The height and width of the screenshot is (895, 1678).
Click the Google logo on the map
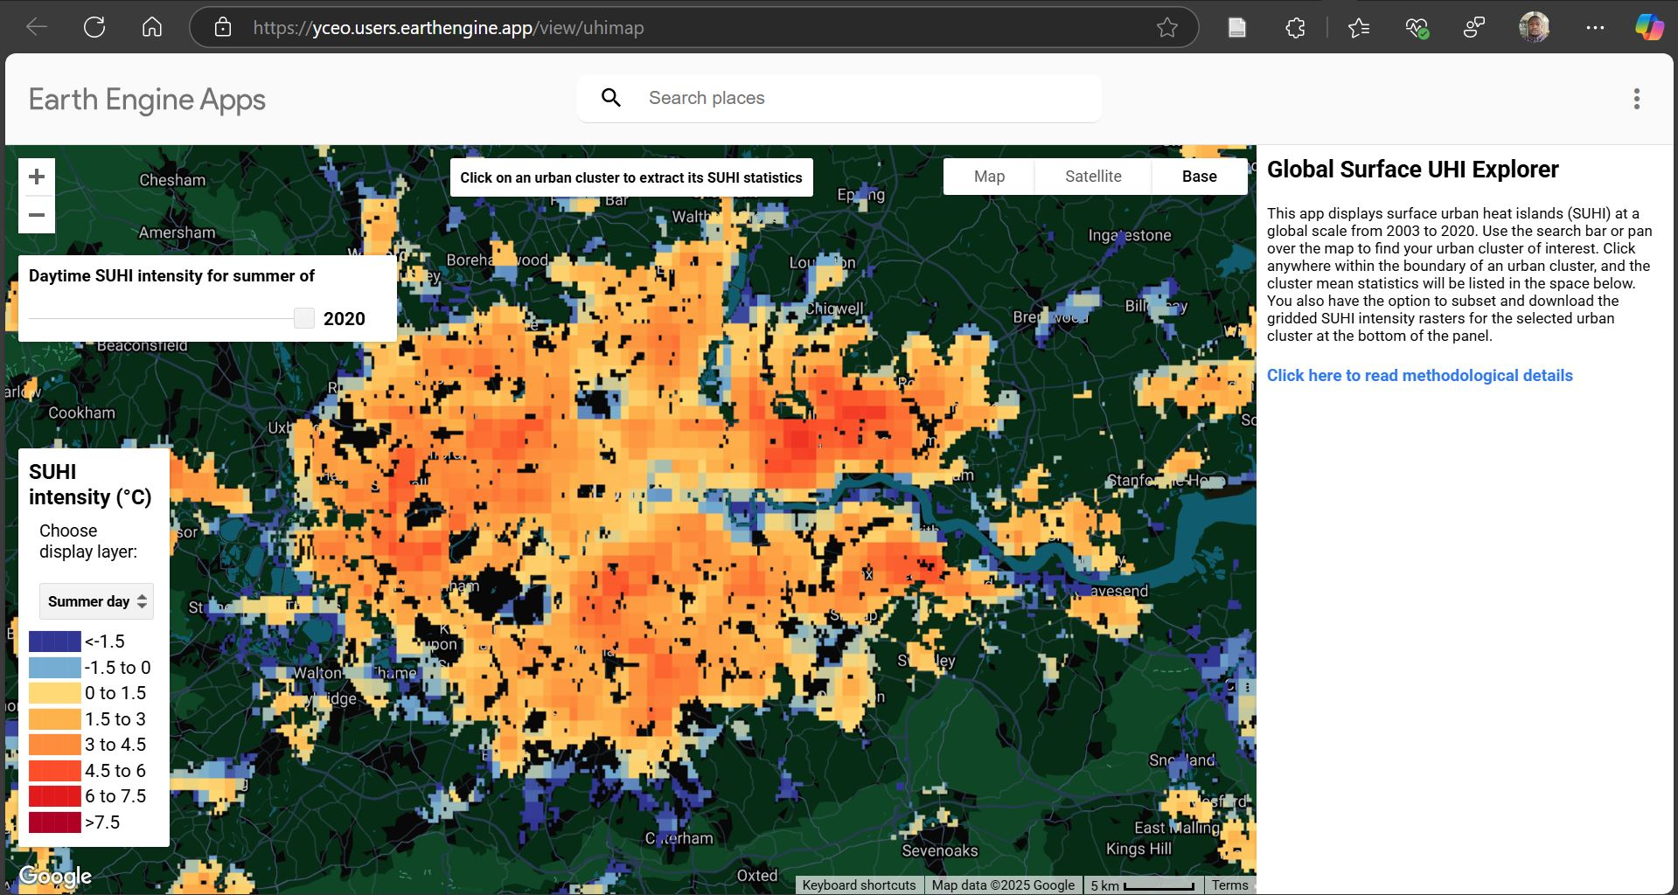(55, 876)
